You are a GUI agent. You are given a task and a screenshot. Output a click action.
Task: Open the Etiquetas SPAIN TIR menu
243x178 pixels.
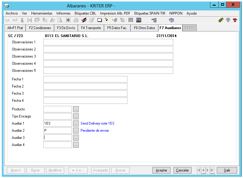(149, 13)
